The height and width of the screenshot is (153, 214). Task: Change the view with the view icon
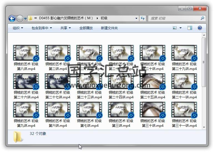tap(175, 28)
